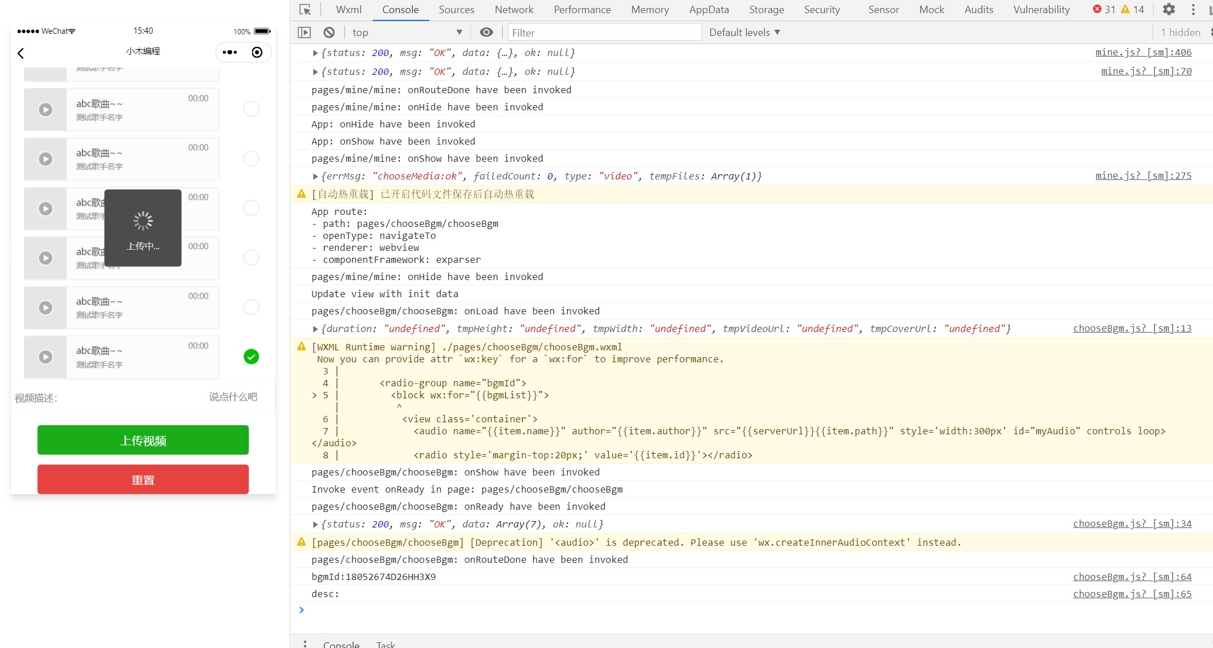1213x648 pixels.
Task: Switch to Performance tab
Action: [x=582, y=10]
